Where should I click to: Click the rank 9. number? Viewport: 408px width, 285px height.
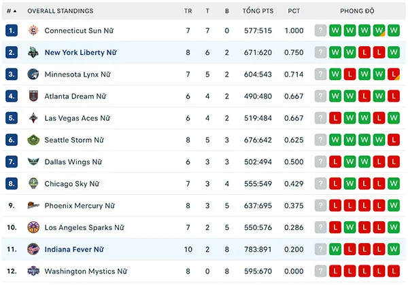(12, 206)
